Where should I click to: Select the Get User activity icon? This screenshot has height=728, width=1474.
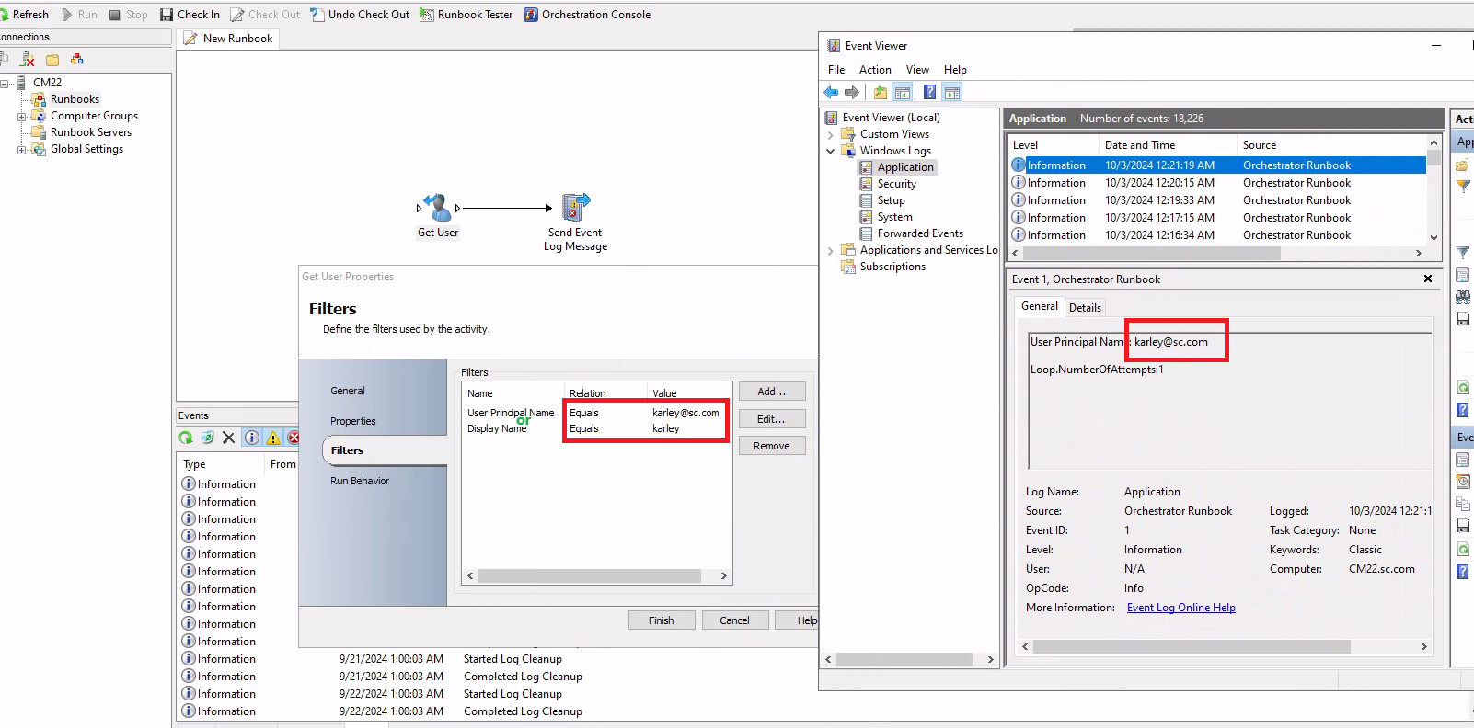click(x=437, y=208)
